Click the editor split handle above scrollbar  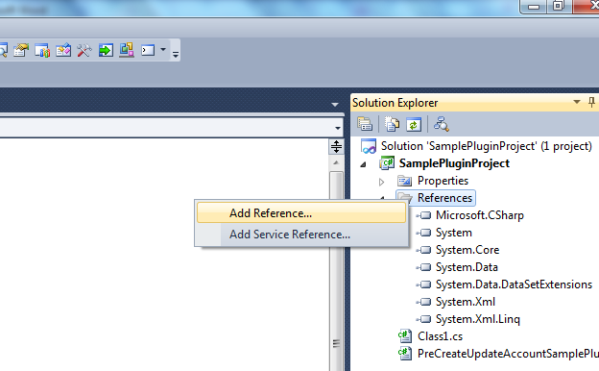coord(336,146)
